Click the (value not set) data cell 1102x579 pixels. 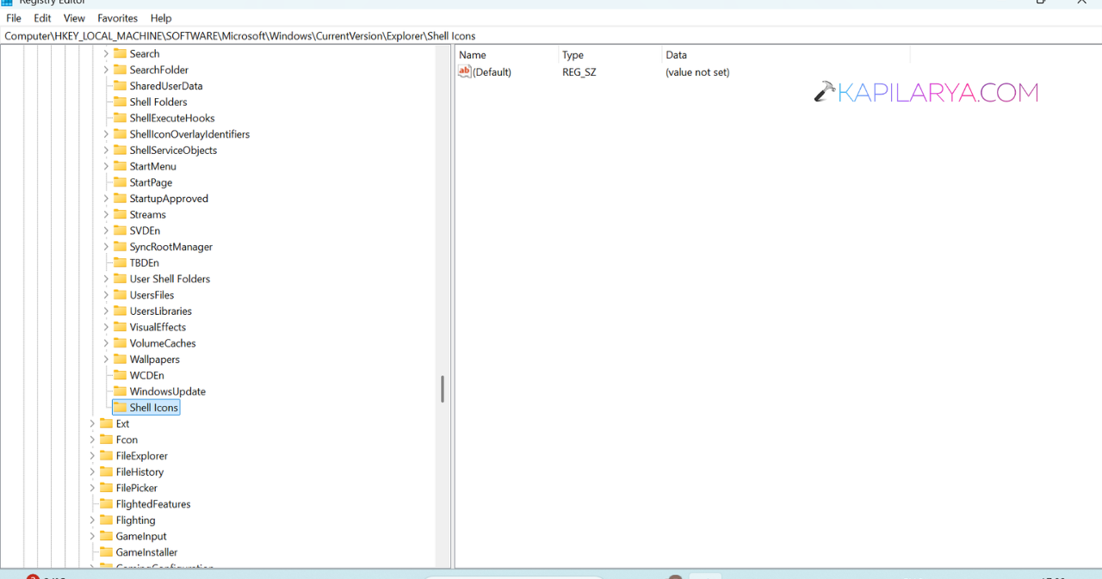point(697,72)
